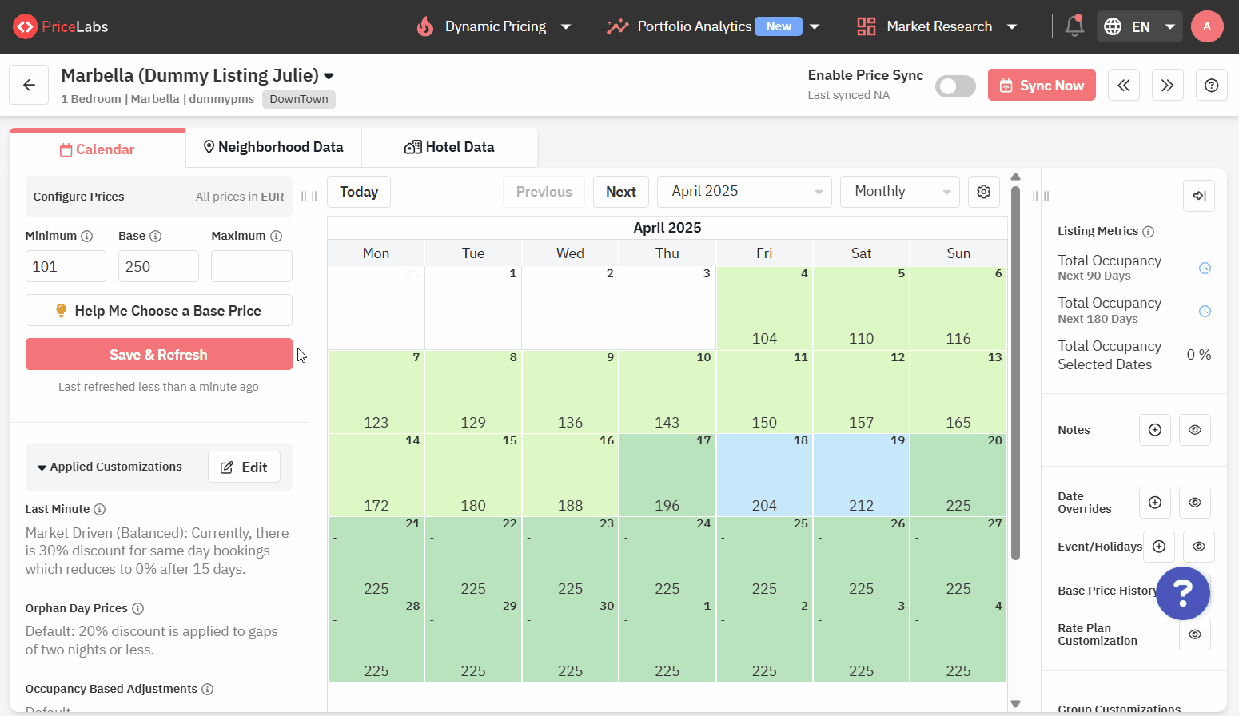Image resolution: width=1239 pixels, height=716 pixels.
Task: Click the notifications bell icon
Action: 1074,26
